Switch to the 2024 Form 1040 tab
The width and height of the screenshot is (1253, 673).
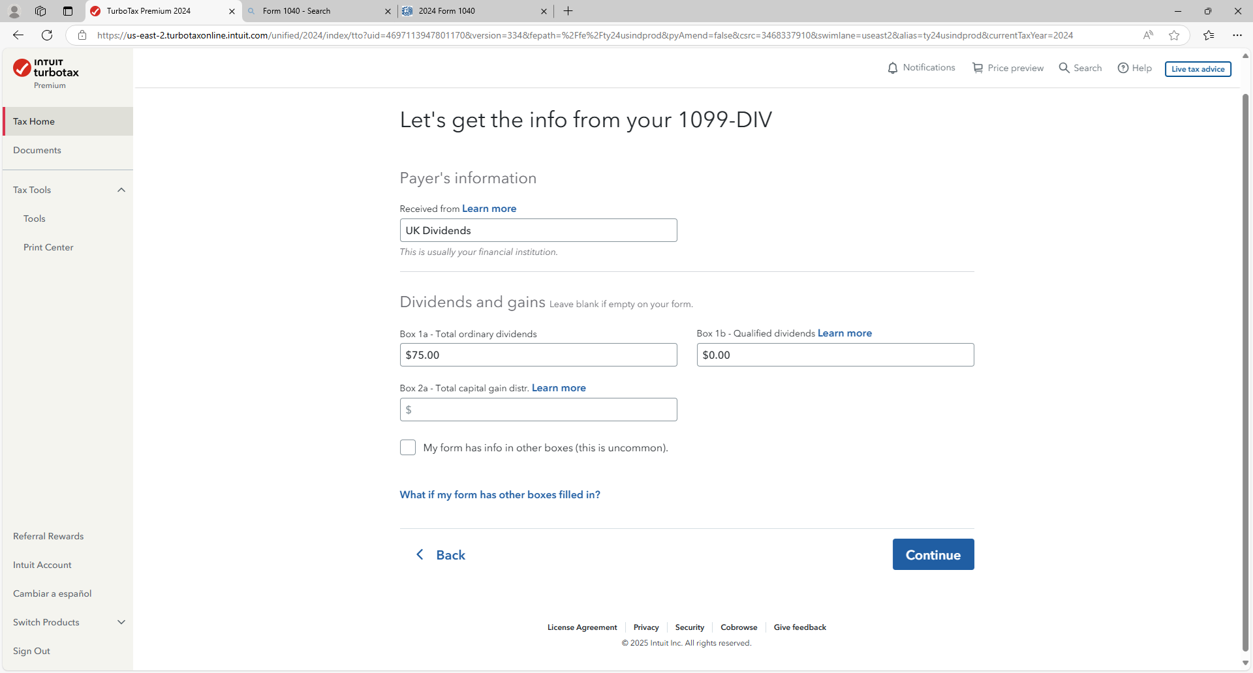470,11
